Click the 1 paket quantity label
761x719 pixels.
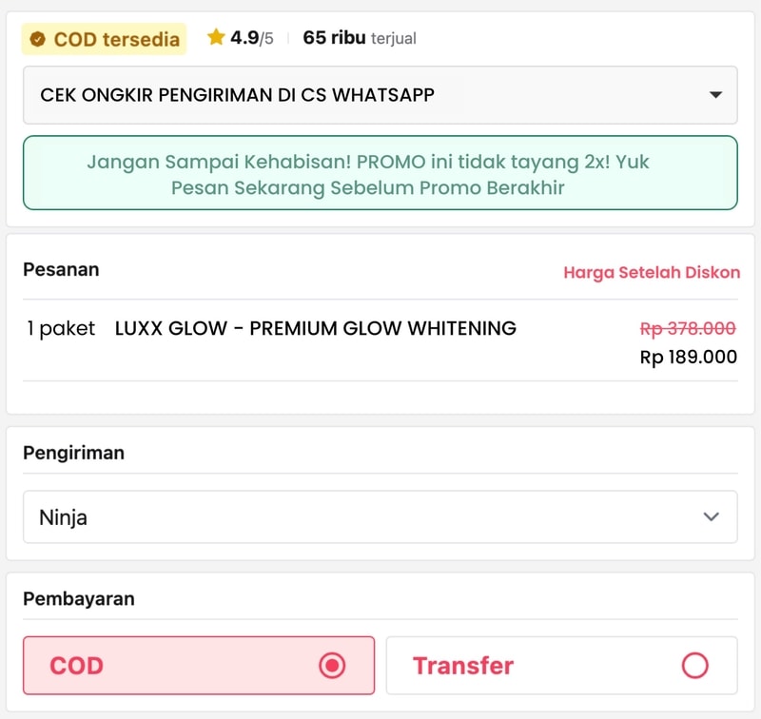tap(61, 328)
